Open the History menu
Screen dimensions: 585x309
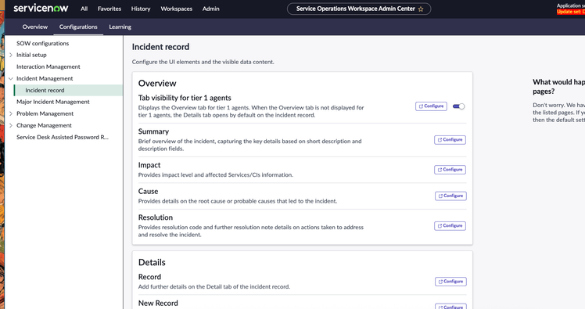click(141, 9)
